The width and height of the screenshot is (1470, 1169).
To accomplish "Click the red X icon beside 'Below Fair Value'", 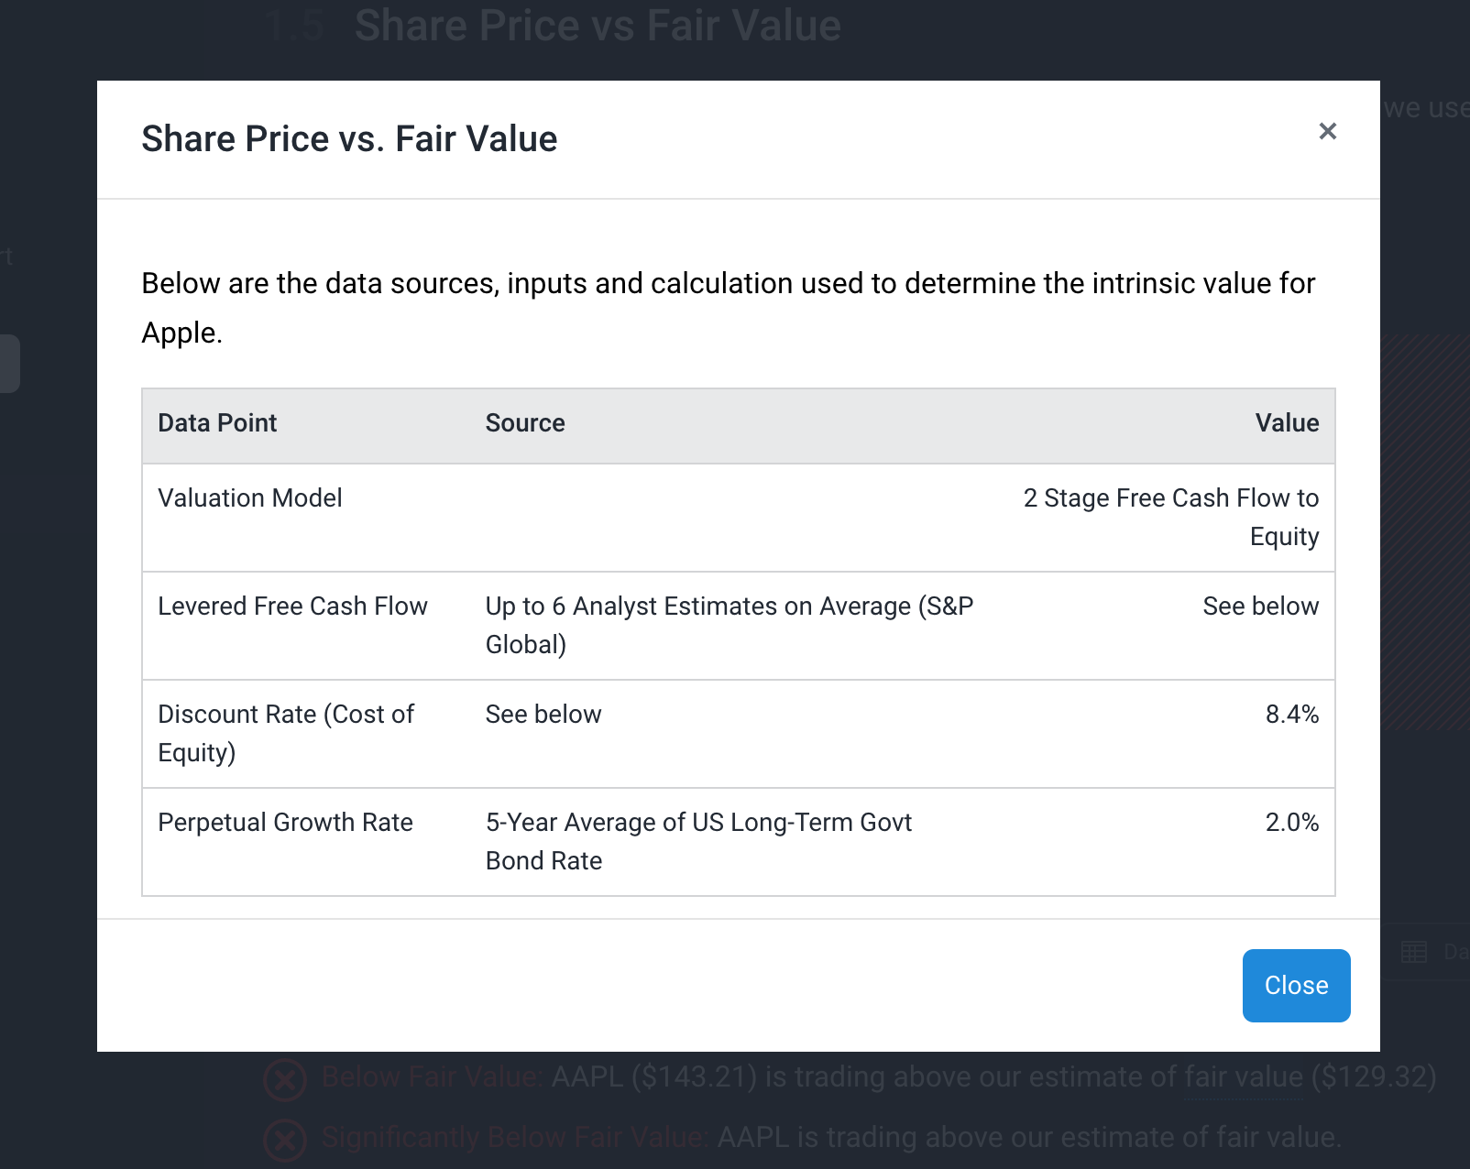I will (285, 1079).
